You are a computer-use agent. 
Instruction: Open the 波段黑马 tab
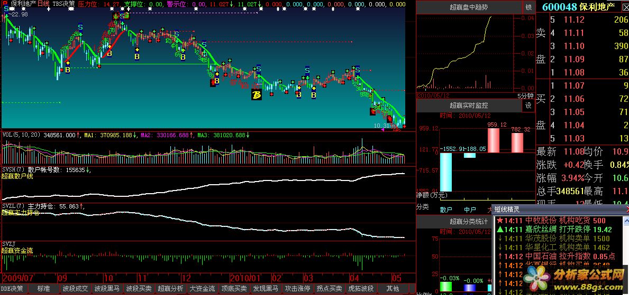[107, 289]
